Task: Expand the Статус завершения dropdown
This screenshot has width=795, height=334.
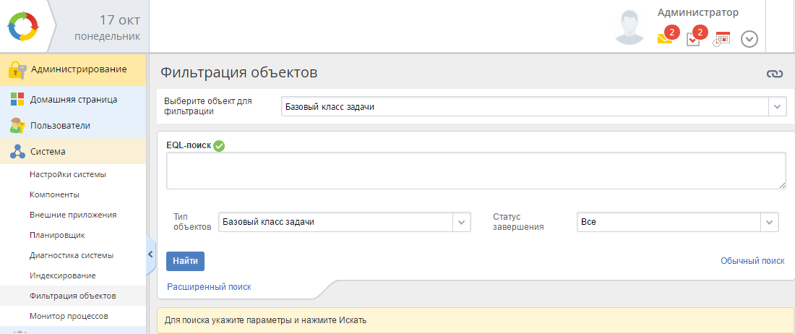Action: [x=770, y=222]
